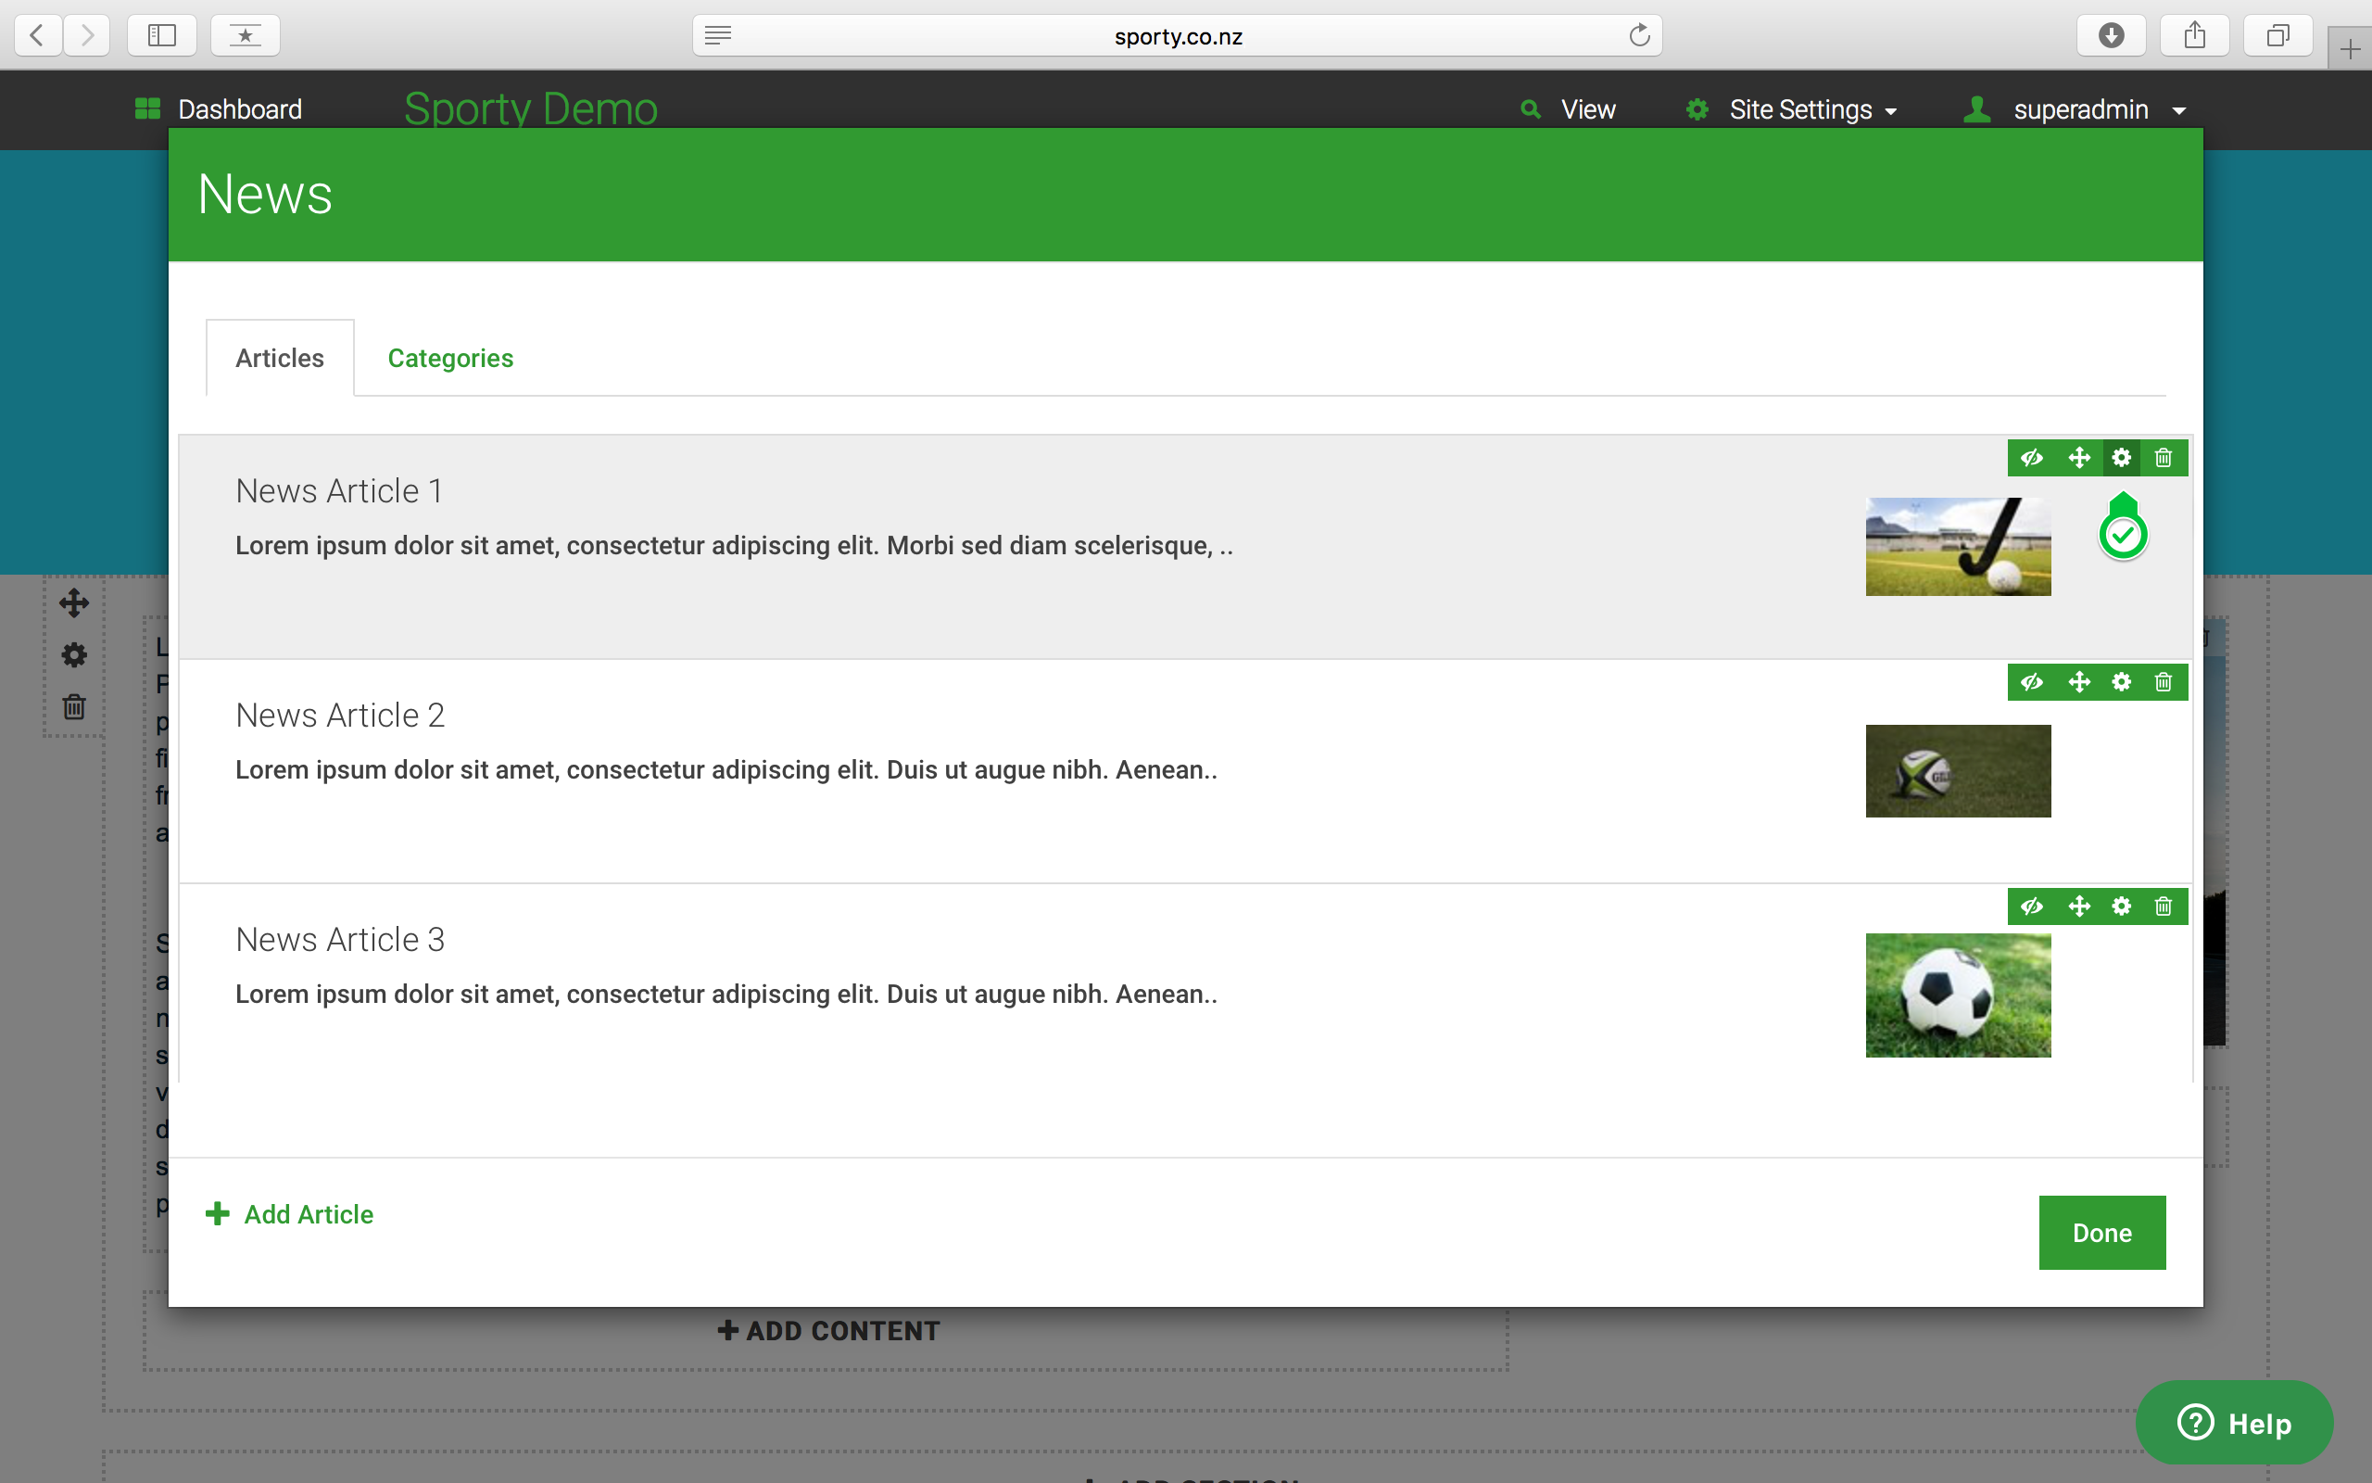2372x1483 pixels.
Task: Open the Dashboard from the top bar
Action: (240, 108)
